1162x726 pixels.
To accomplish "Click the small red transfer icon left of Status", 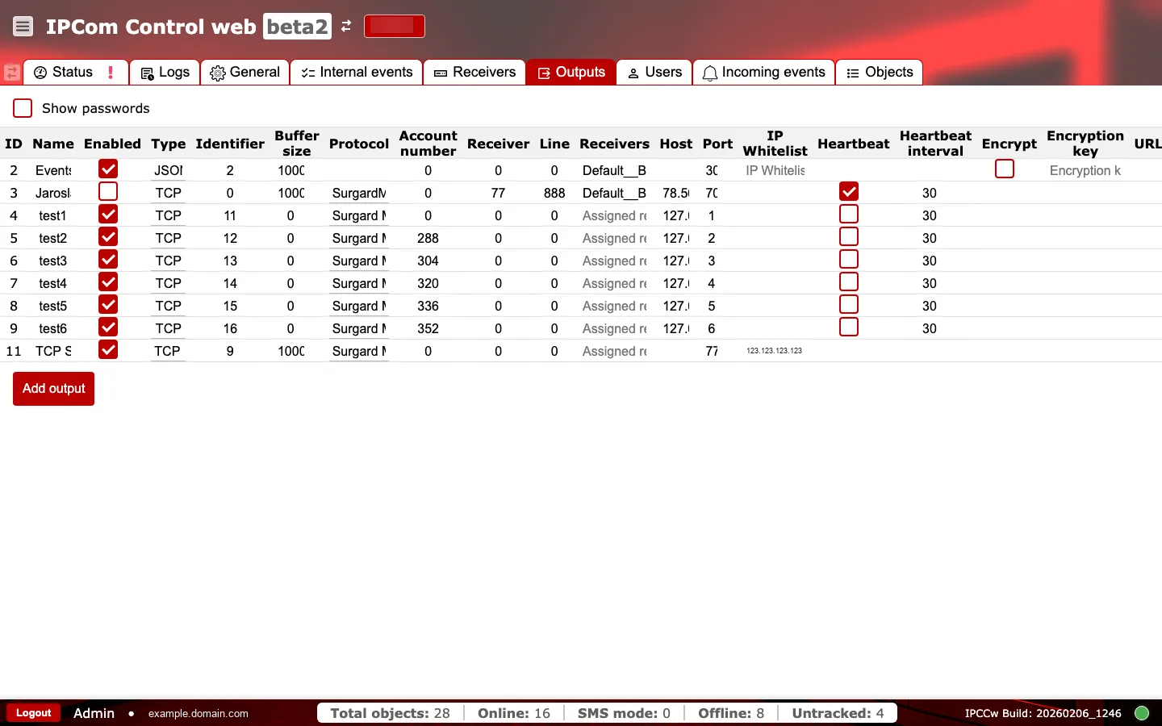I will click(x=11, y=72).
